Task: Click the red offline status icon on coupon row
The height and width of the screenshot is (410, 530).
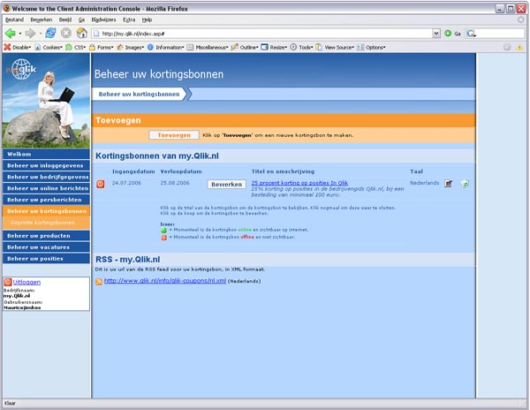Action: tap(101, 184)
